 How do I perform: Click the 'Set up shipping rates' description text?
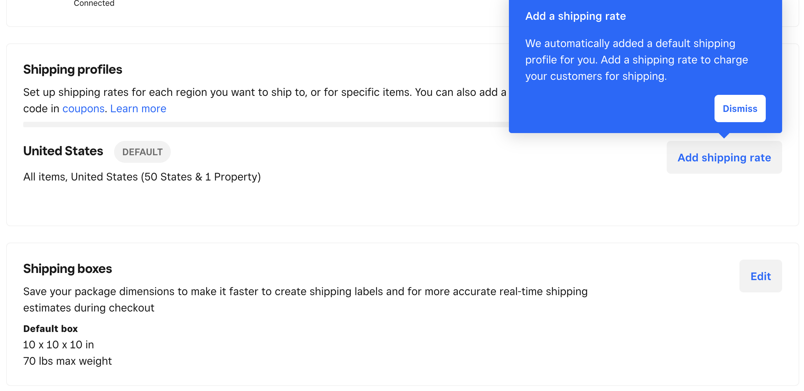[x=264, y=92]
